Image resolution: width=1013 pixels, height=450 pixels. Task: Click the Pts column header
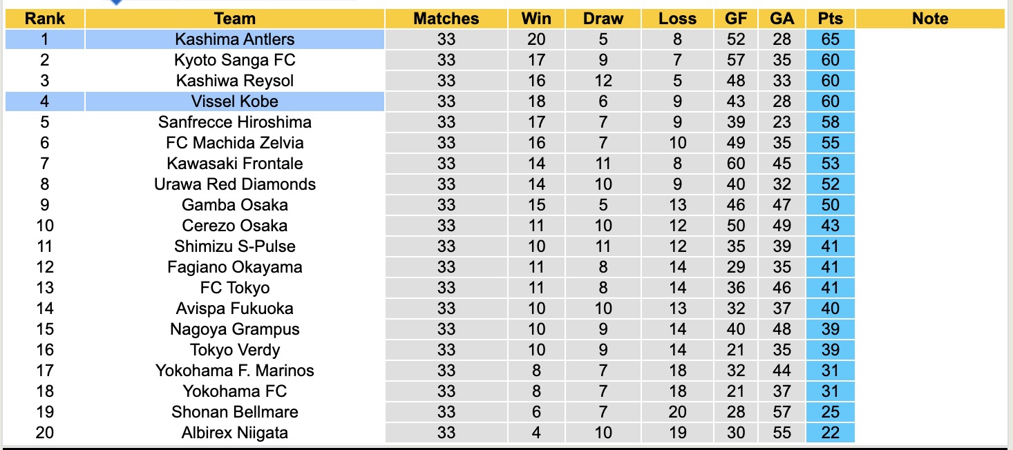tap(830, 19)
